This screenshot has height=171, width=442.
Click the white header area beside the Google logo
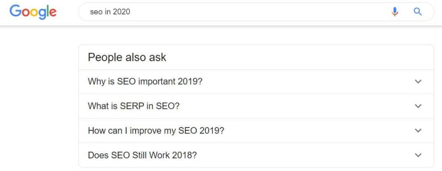click(x=68, y=12)
